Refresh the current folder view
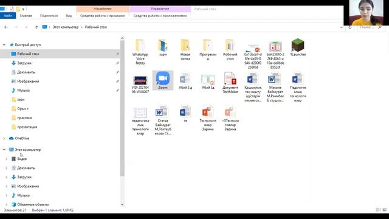 (x=350, y=27)
